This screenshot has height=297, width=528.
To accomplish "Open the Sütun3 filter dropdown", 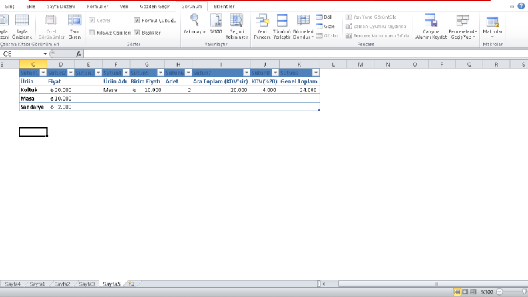I will pyautogui.click(x=98, y=73).
